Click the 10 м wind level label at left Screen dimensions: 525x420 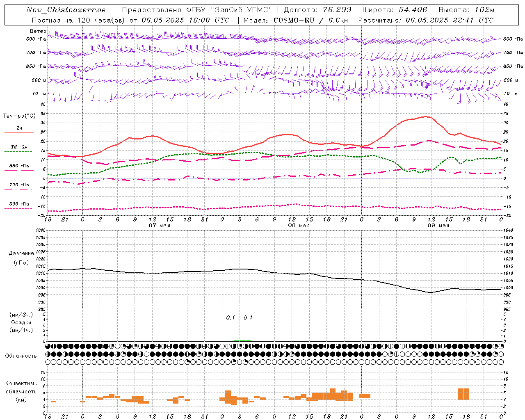pos(39,94)
